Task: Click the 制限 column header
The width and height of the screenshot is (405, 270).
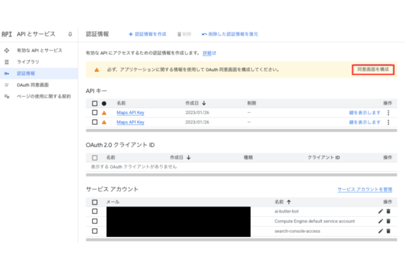Action: point(252,103)
